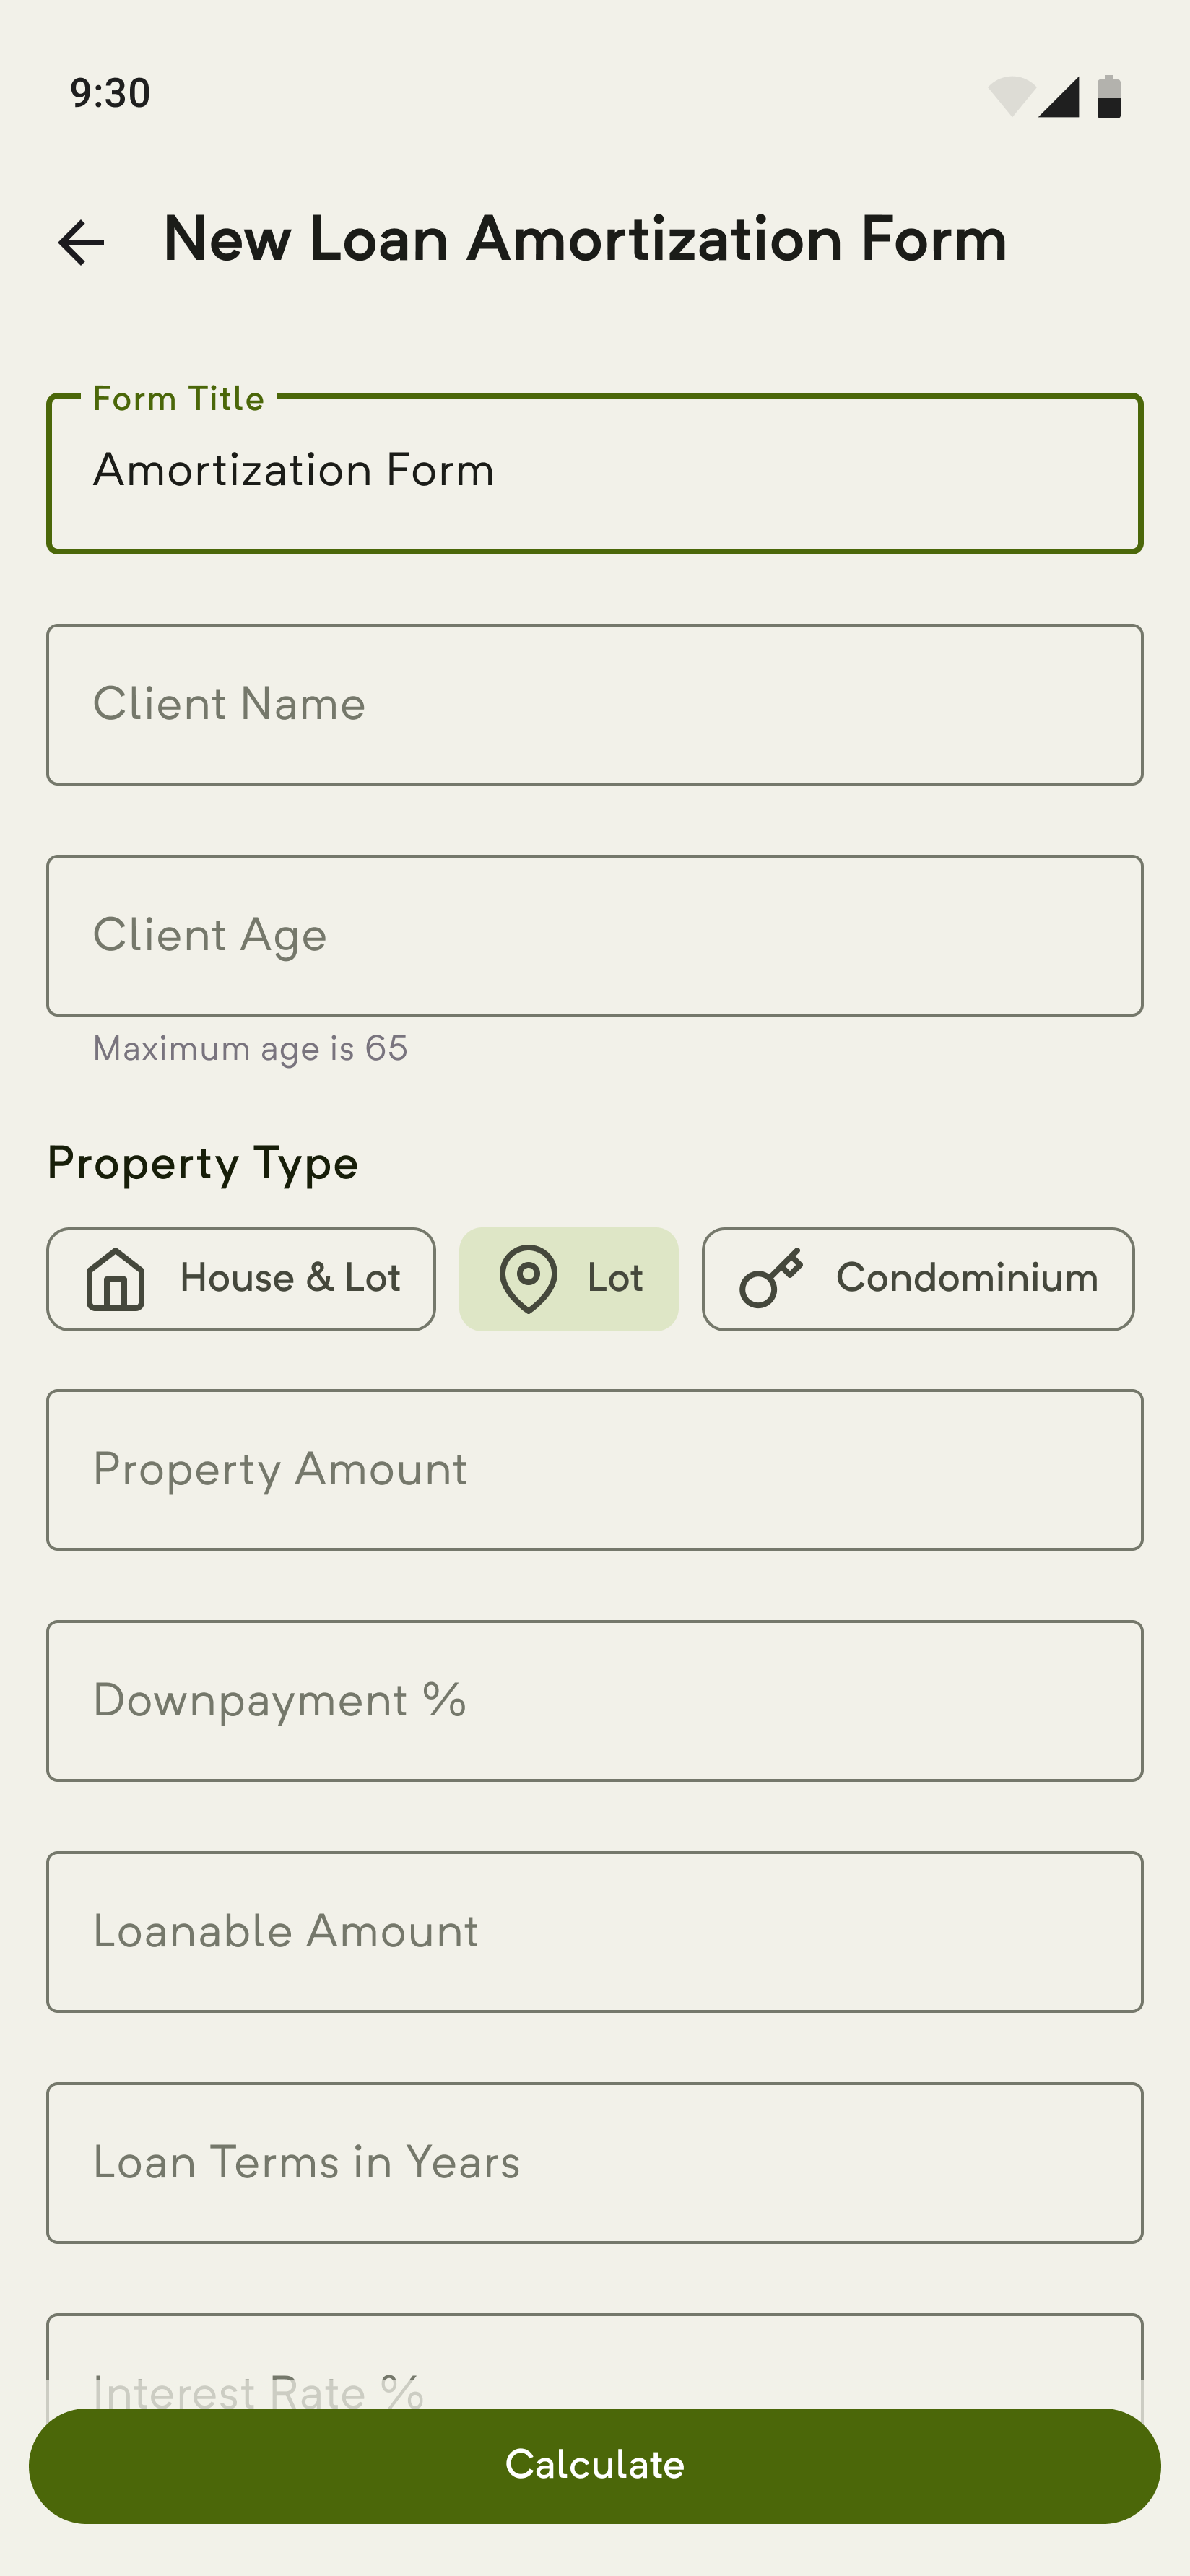Screen dimensions: 1190x2576
Task: Click the Loanable Amount field
Action: (595, 1931)
